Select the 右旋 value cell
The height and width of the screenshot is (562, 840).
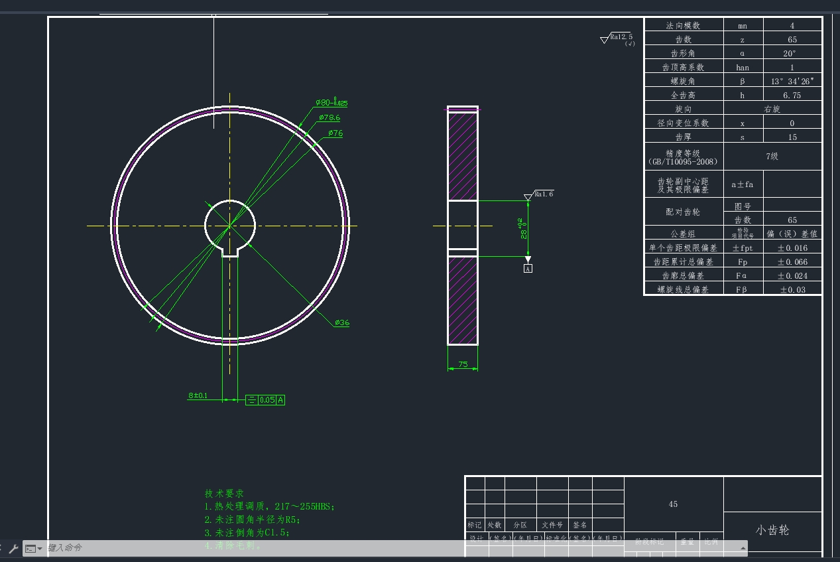coord(772,109)
